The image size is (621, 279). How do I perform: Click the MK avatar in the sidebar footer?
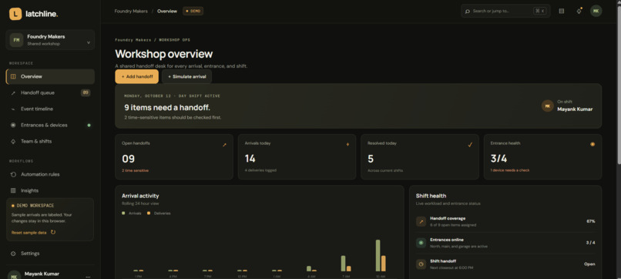15,276
